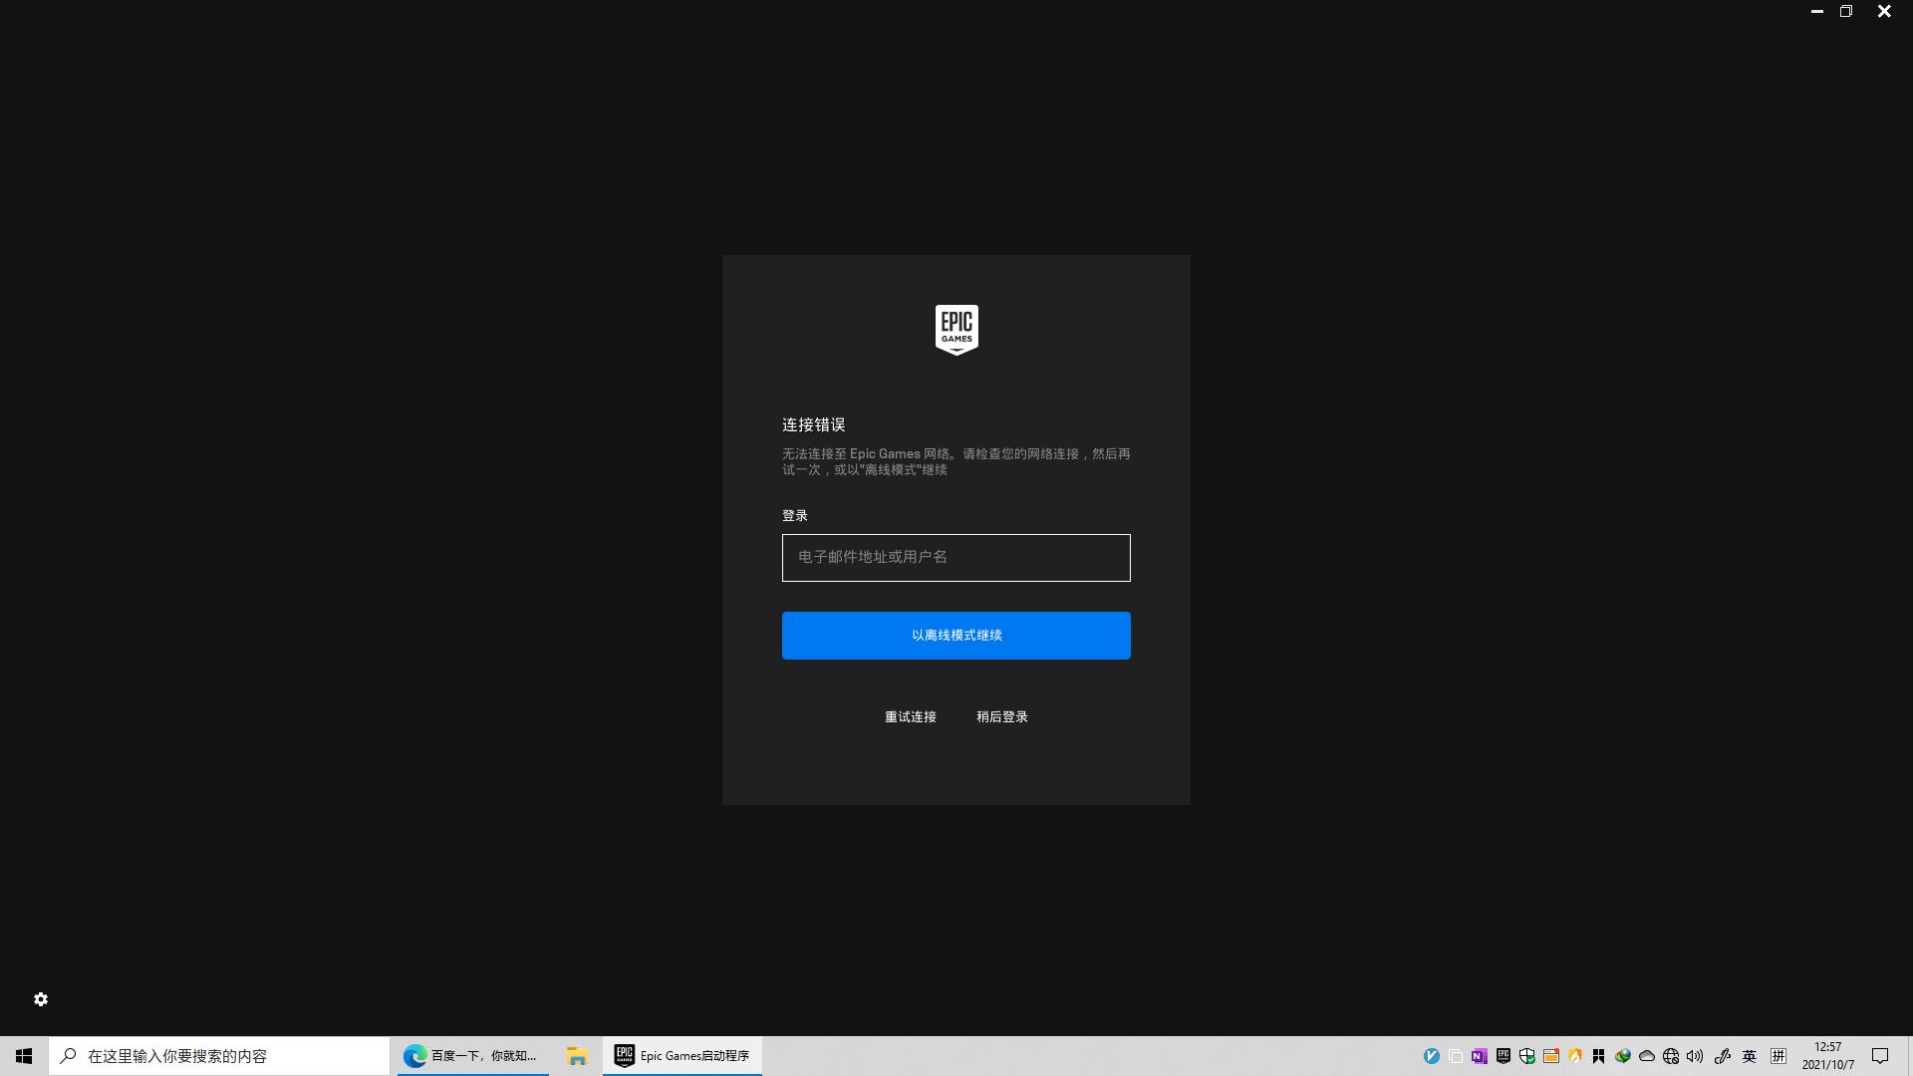
Task: Open the volume speaker icon
Action: pyautogui.click(x=1695, y=1056)
